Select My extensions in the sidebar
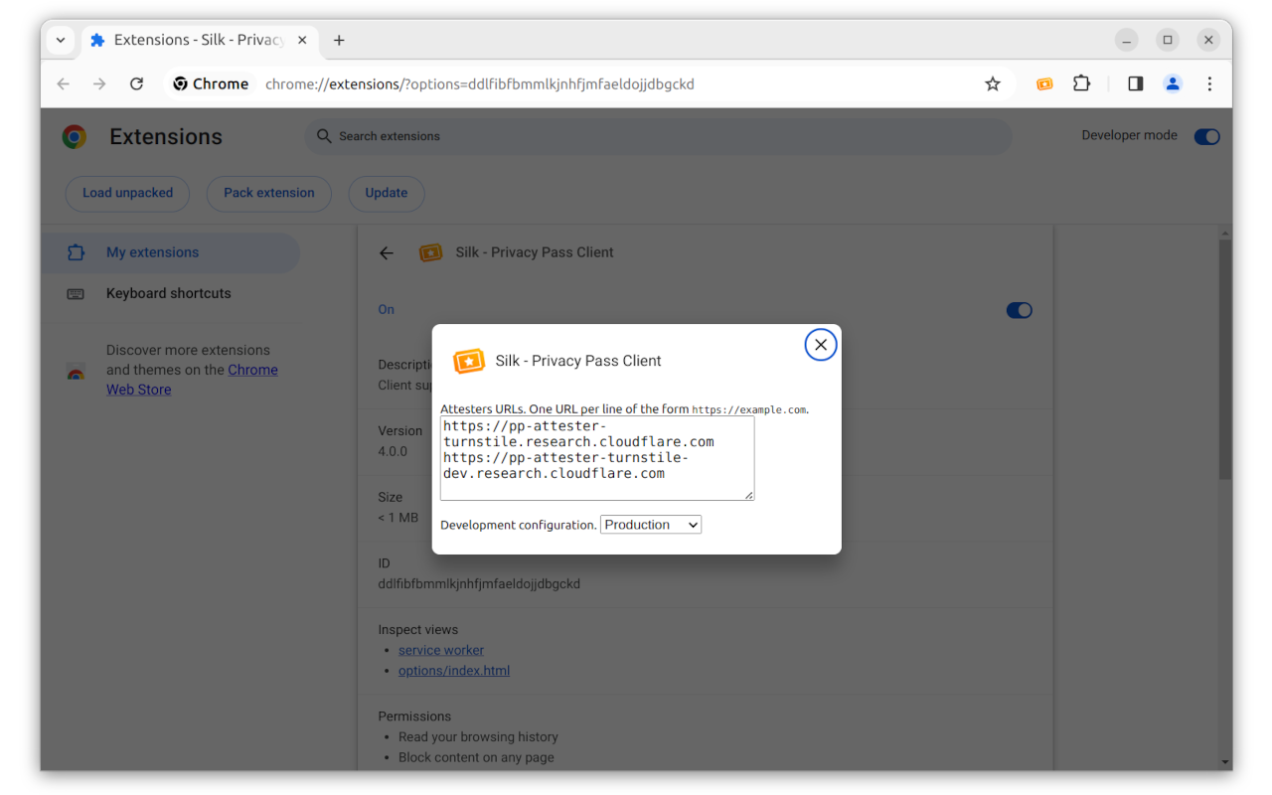This screenshot has width=1272, height=795. 170,252
